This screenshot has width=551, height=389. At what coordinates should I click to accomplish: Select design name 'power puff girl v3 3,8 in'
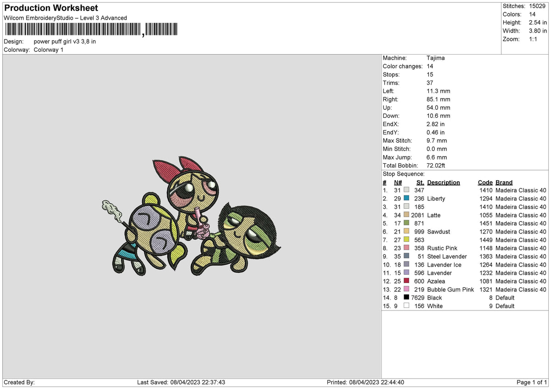point(65,41)
